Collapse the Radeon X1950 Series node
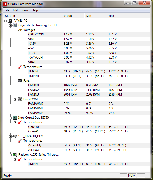Image resolution: width=153 pixels, height=180 pixels. pyautogui.click(x=10, y=155)
